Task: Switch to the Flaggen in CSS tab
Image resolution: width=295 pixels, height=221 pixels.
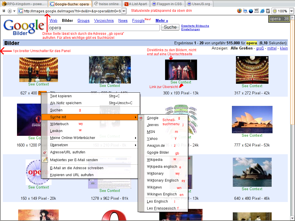Action: click(167, 4)
